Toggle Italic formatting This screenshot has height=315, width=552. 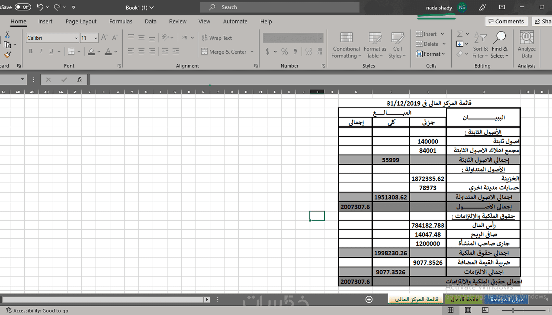coord(41,51)
